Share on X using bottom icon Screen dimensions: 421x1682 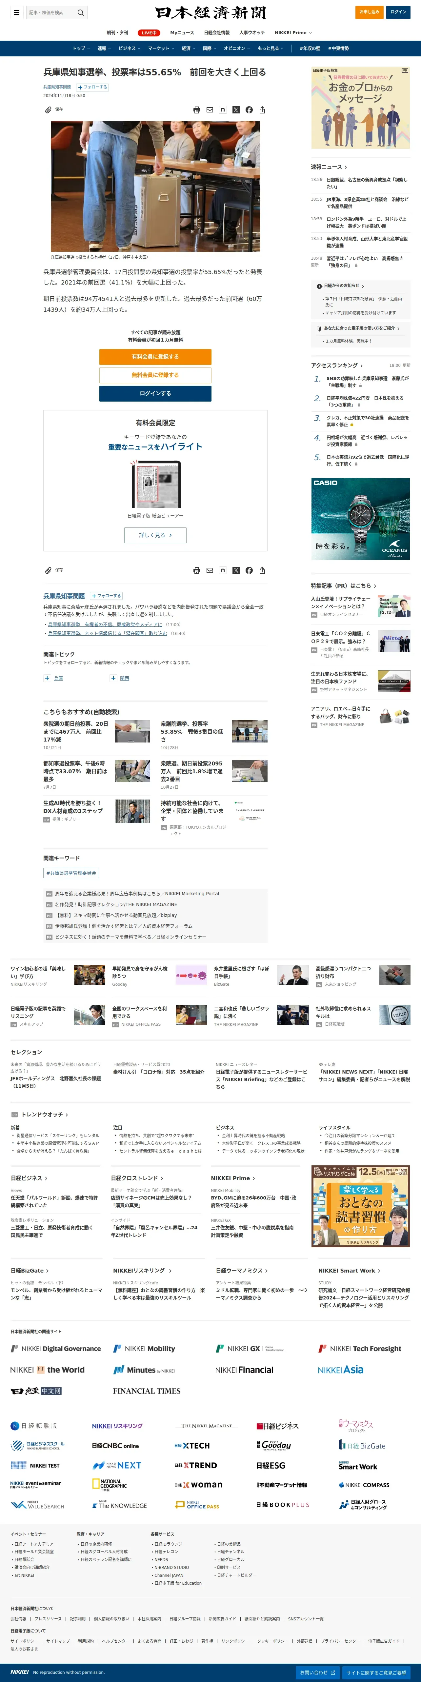[x=236, y=570]
